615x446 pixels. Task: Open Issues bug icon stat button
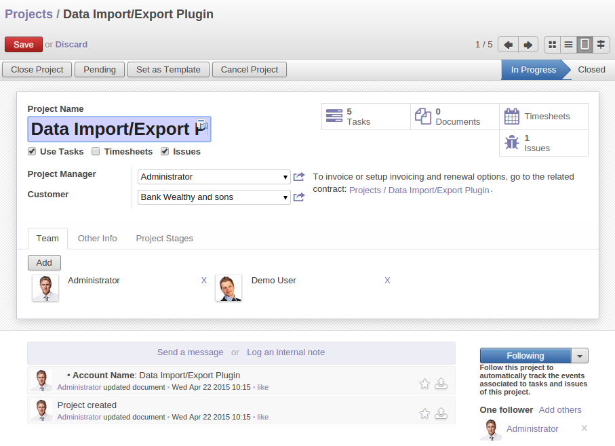coord(512,143)
